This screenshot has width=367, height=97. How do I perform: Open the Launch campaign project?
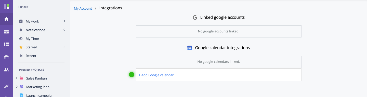(40, 95)
